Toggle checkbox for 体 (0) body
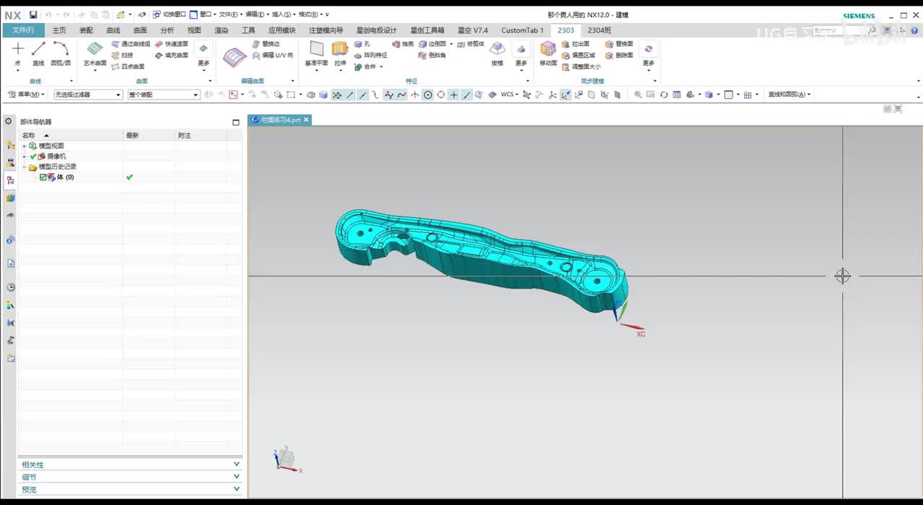 tap(43, 177)
